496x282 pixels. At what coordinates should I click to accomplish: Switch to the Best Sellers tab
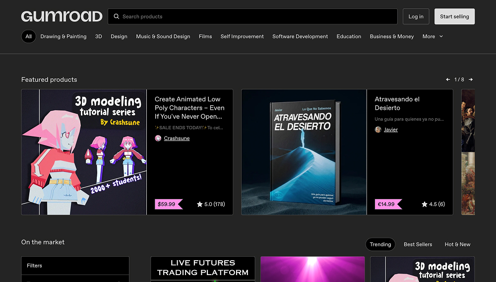418,244
